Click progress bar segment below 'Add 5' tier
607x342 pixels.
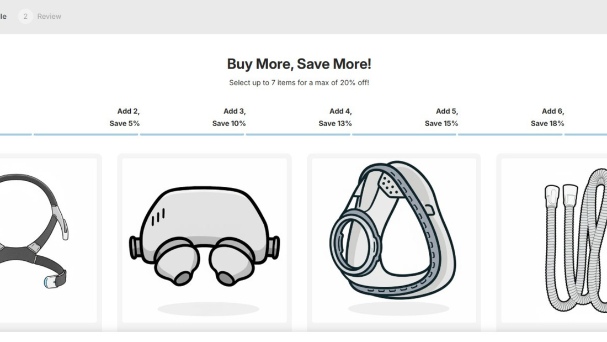(404, 134)
